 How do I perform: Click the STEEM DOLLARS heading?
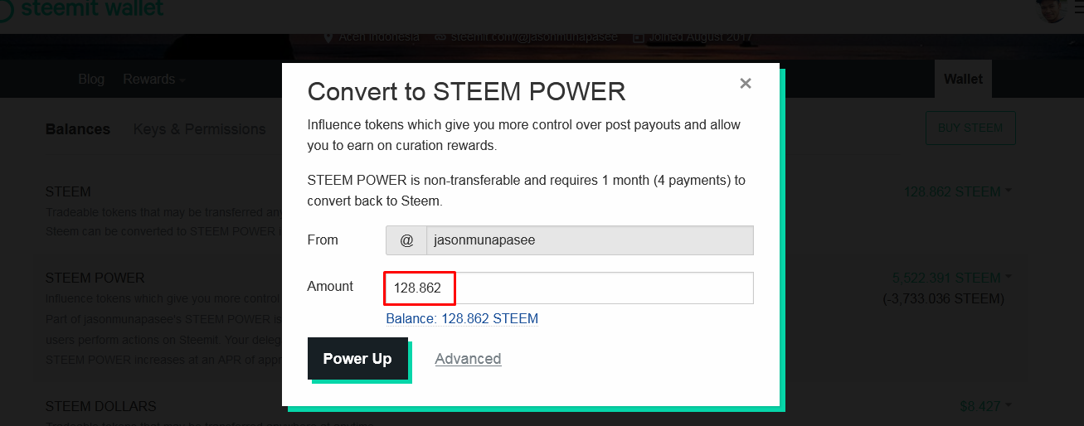tap(101, 406)
